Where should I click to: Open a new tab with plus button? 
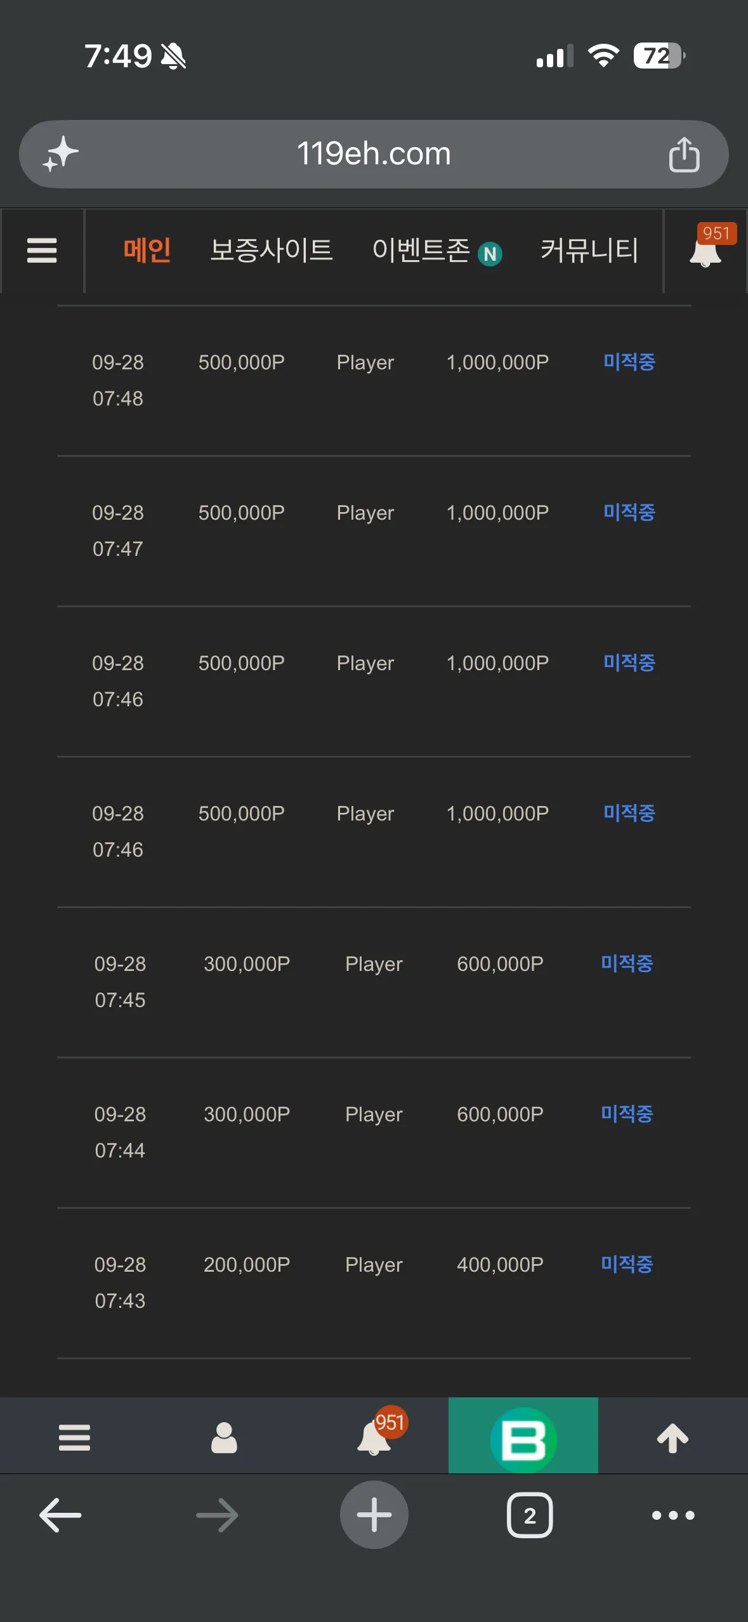(374, 1515)
